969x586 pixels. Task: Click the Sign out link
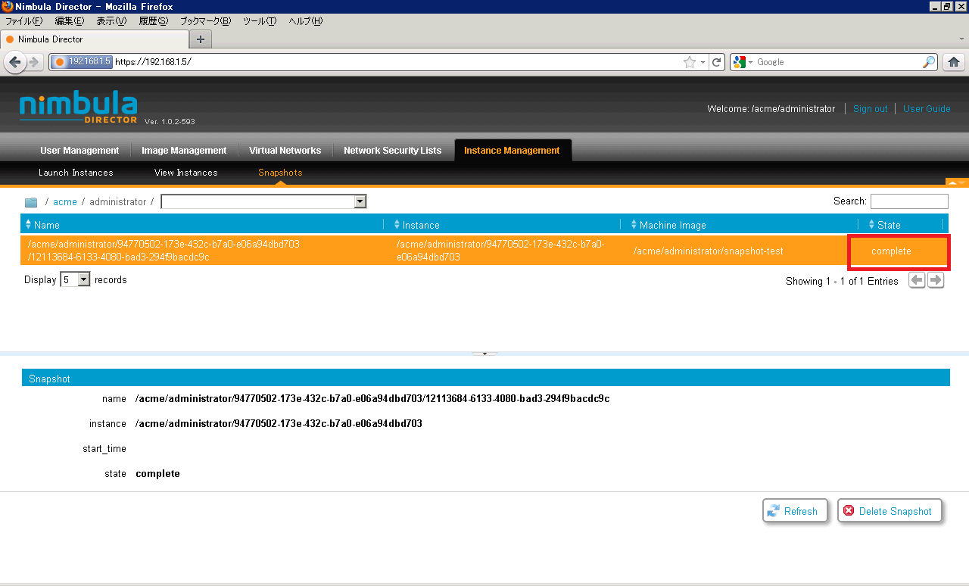tap(870, 109)
